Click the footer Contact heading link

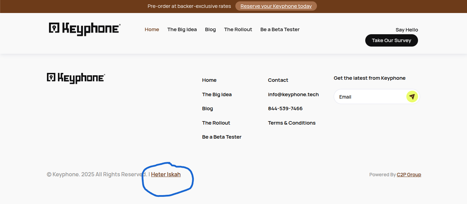(x=278, y=80)
